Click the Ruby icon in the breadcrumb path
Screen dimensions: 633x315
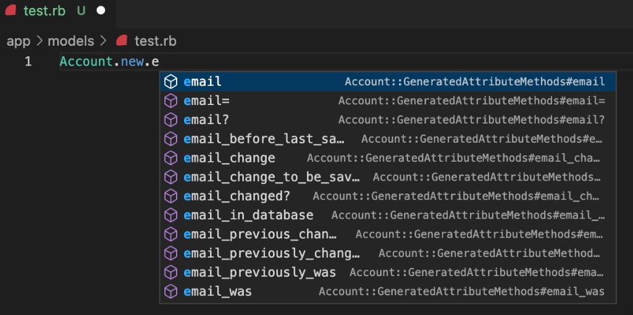pyautogui.click(x=122, y=41)
